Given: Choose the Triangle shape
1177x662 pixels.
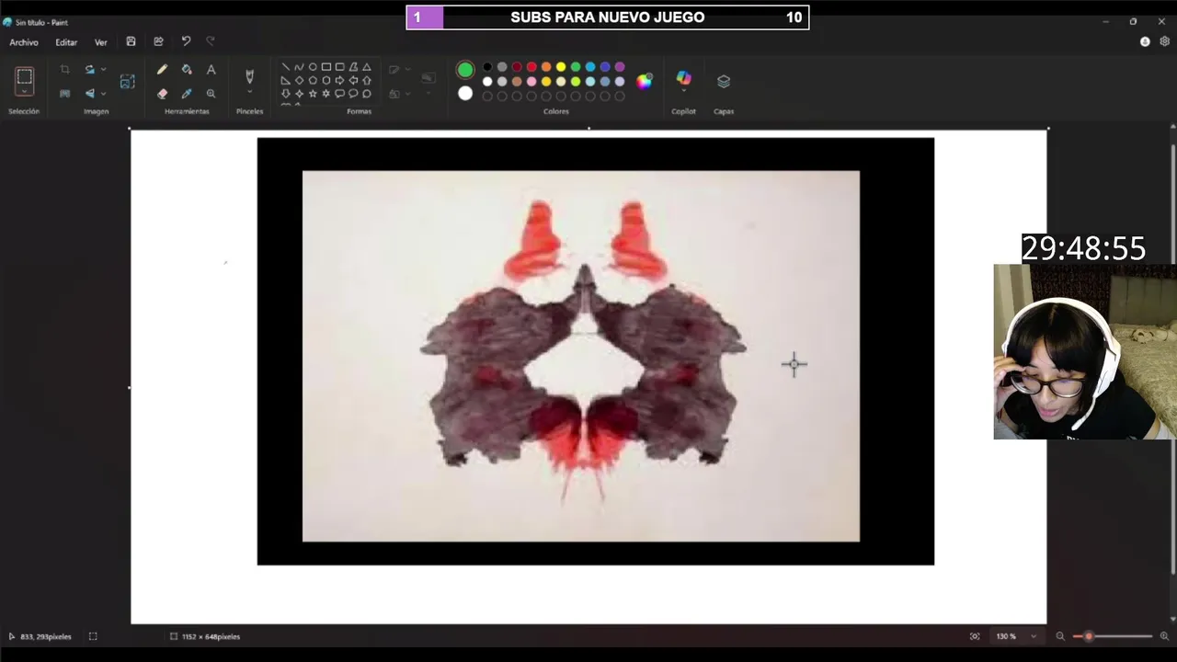Looking at the screenshot, I should click(367, 67).
